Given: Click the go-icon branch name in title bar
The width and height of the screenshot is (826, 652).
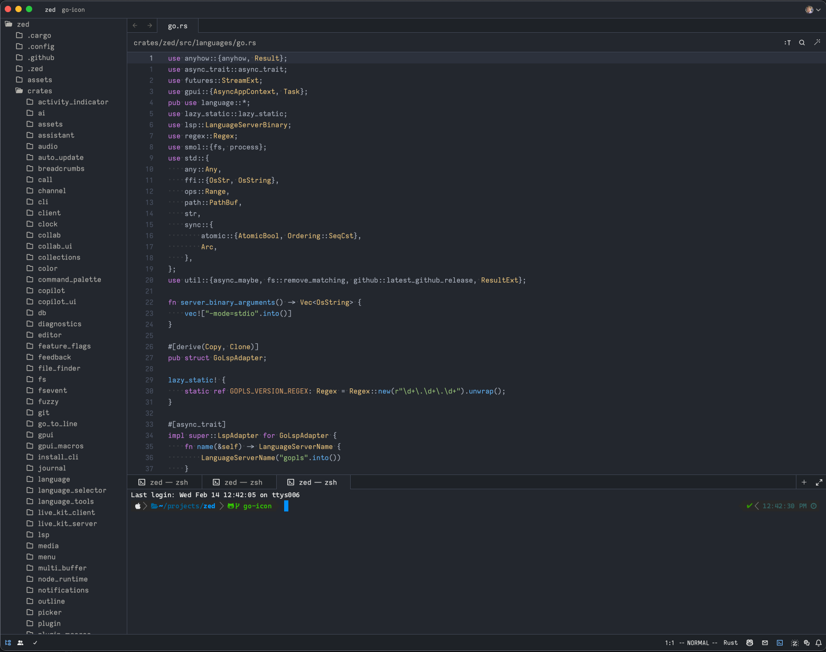Looking at the screenshot, I should point(73,10).
